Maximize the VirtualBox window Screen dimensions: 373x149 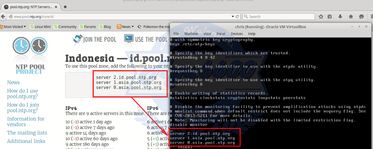coord(359,27)
